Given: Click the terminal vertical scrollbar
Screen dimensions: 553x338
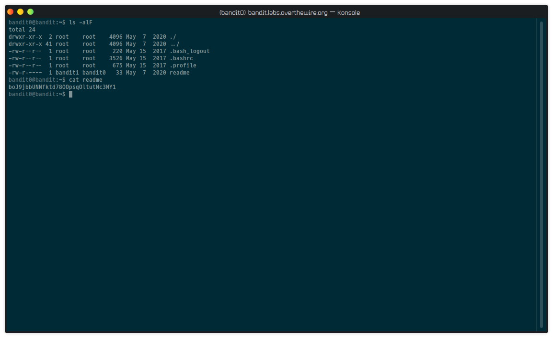Looking at the screenshot, I should pyautogui.click(x=541, y=174).
